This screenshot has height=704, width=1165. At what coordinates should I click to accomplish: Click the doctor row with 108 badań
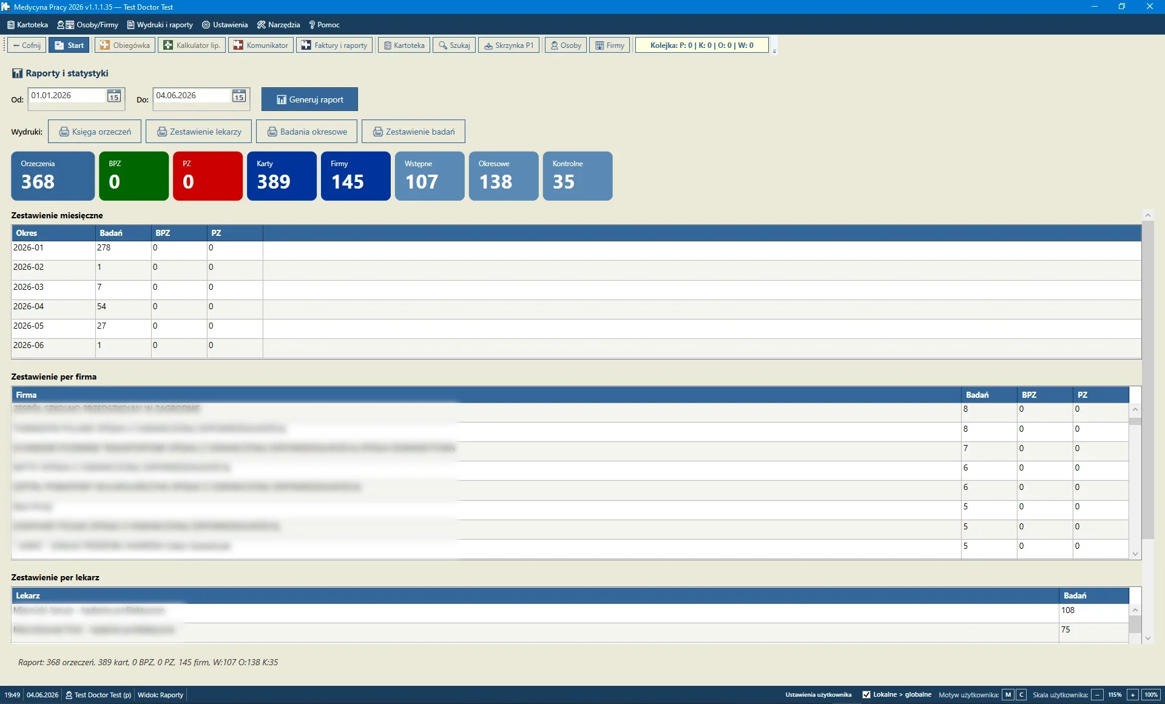point(570,613)
